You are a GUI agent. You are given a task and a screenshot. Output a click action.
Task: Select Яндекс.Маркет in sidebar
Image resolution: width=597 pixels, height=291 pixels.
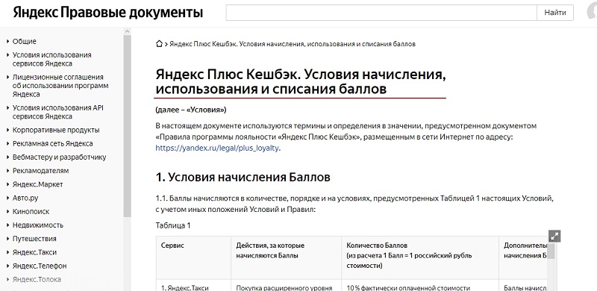[x=38, y=184]
